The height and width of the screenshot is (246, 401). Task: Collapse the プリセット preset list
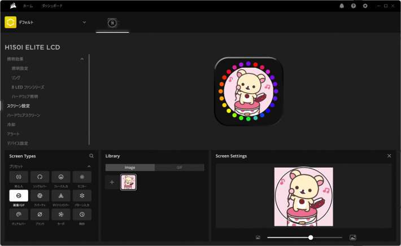89,166
